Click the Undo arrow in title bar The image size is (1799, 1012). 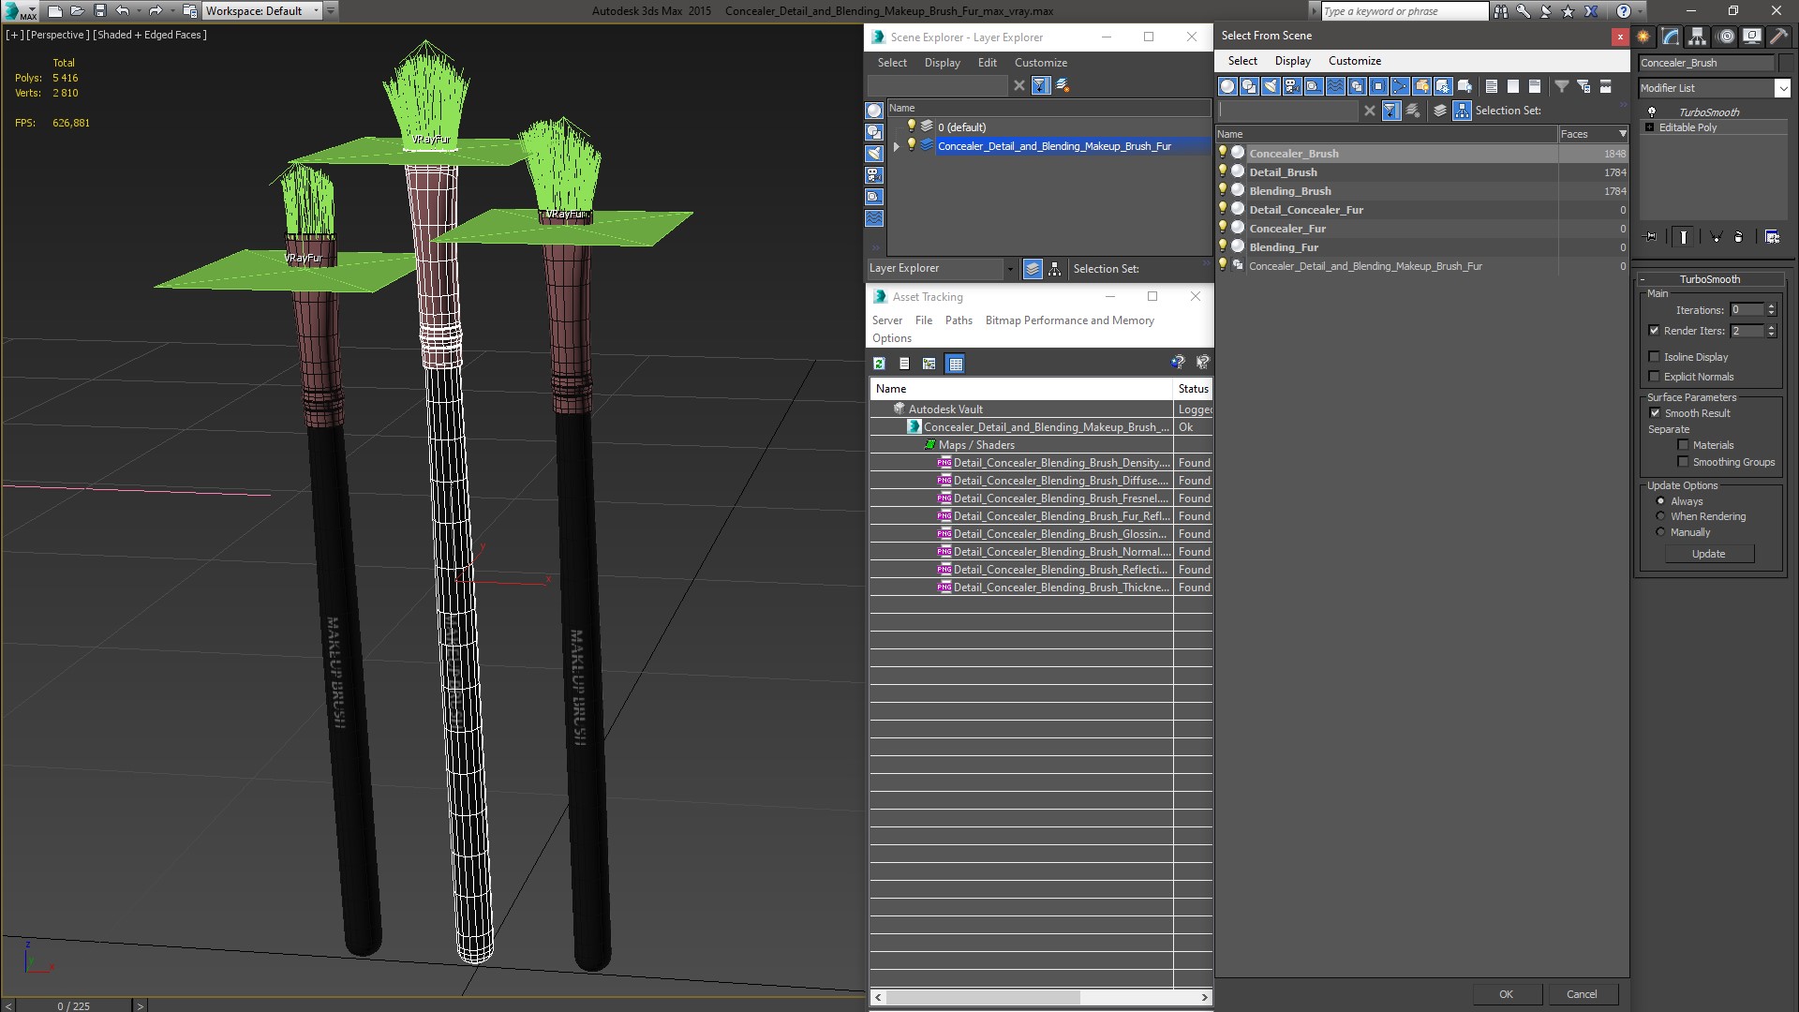tap(123, 11)
